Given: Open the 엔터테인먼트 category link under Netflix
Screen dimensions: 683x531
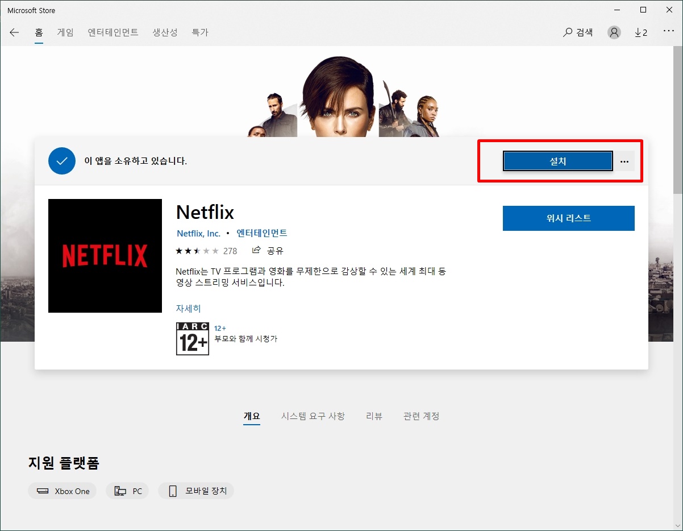Looking at the screenshot, I should 262,234.
